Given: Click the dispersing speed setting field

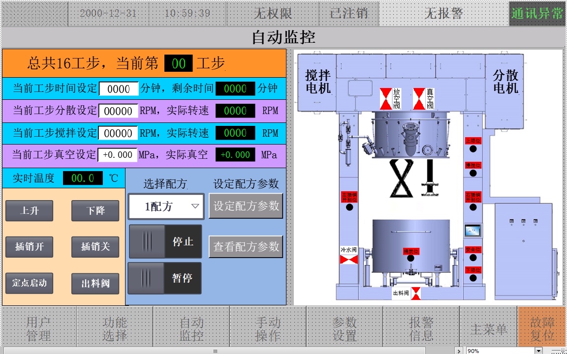Looking at the screenshot, I should [x=118, y=111].
